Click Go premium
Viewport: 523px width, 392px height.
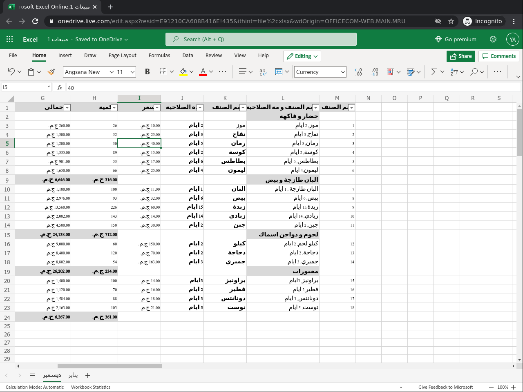click(x=456, y=39)
